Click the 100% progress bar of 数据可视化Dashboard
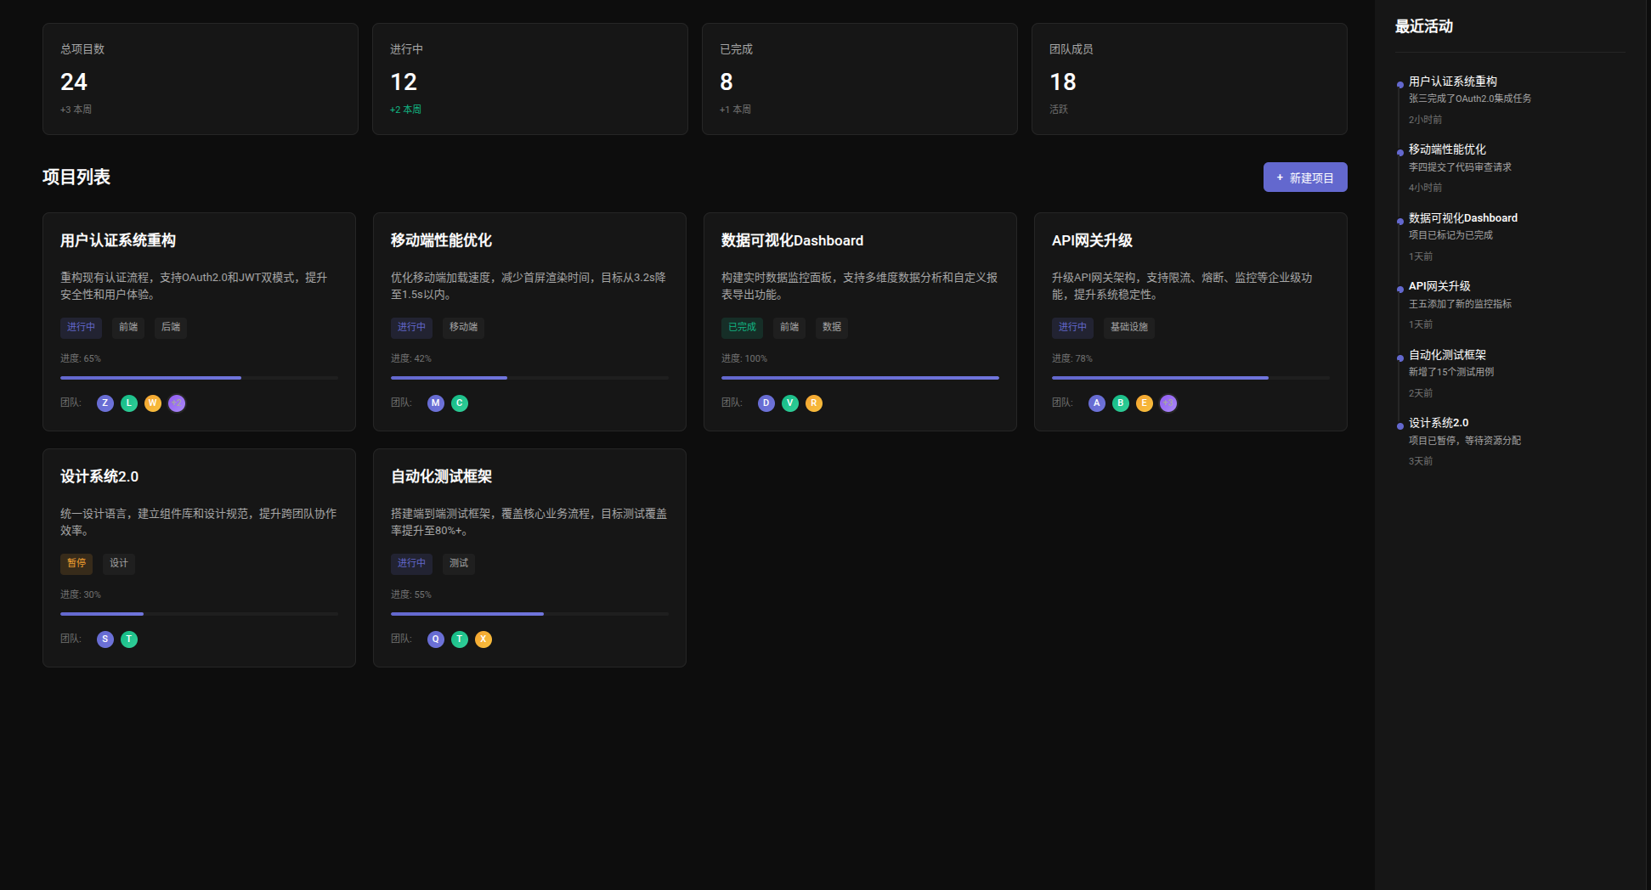Viewport: 1651px width, 890px height. 860,378
